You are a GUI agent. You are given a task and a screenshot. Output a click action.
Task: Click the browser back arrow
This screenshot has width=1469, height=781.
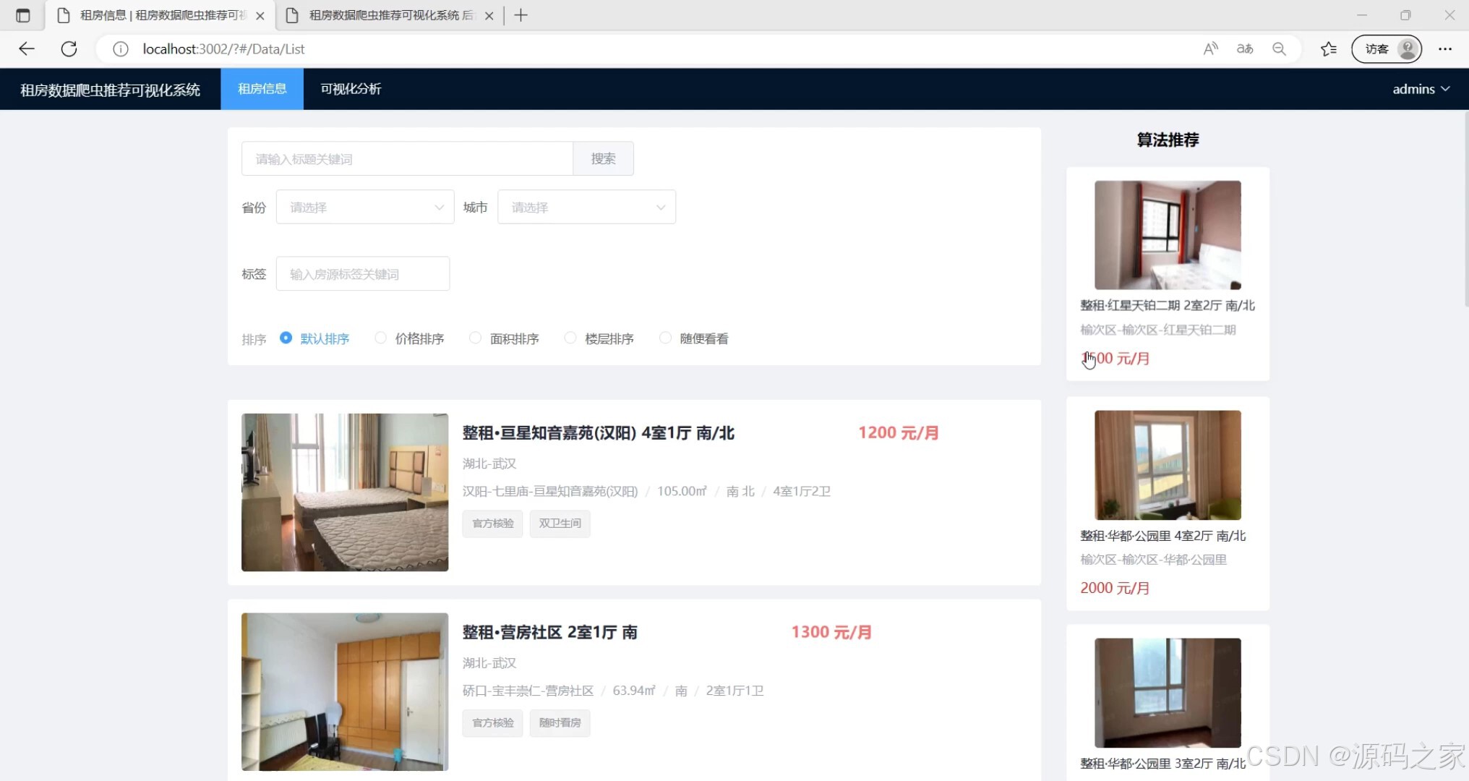tap(27, 48)
